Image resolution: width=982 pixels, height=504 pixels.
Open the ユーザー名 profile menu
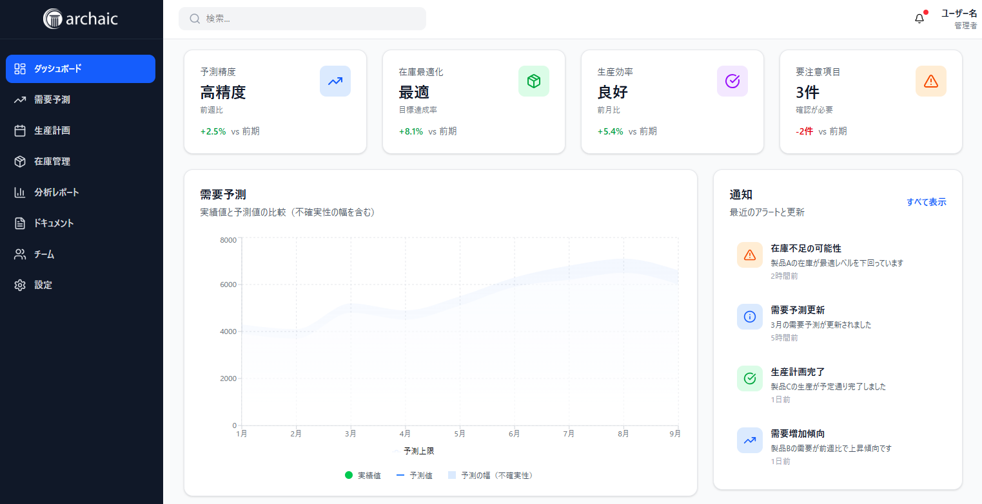[x=958, y=19]
